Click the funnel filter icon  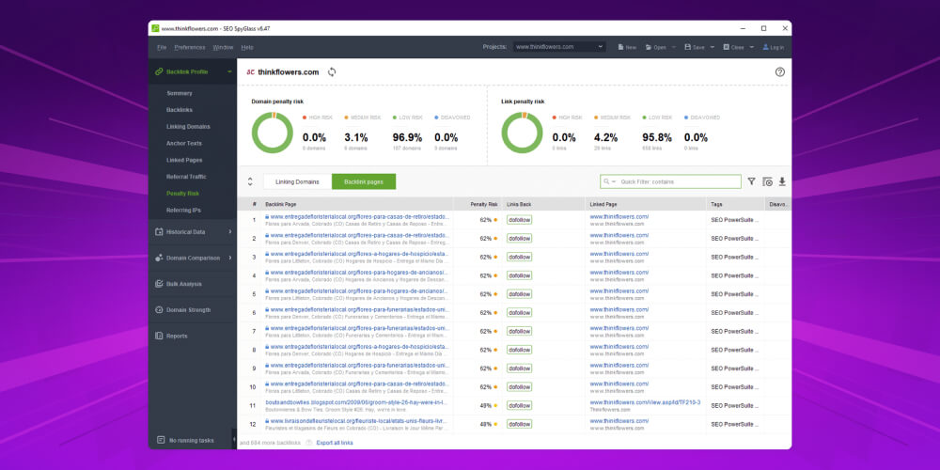tap(751, 181)
